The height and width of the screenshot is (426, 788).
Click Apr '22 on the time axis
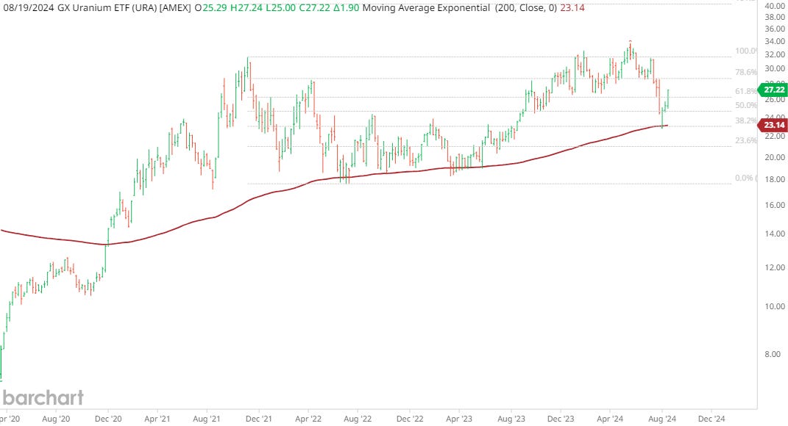click(x=308, y=419)
